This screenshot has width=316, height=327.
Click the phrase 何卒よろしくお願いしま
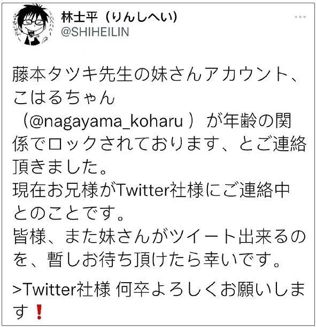[x=210, y=290]
